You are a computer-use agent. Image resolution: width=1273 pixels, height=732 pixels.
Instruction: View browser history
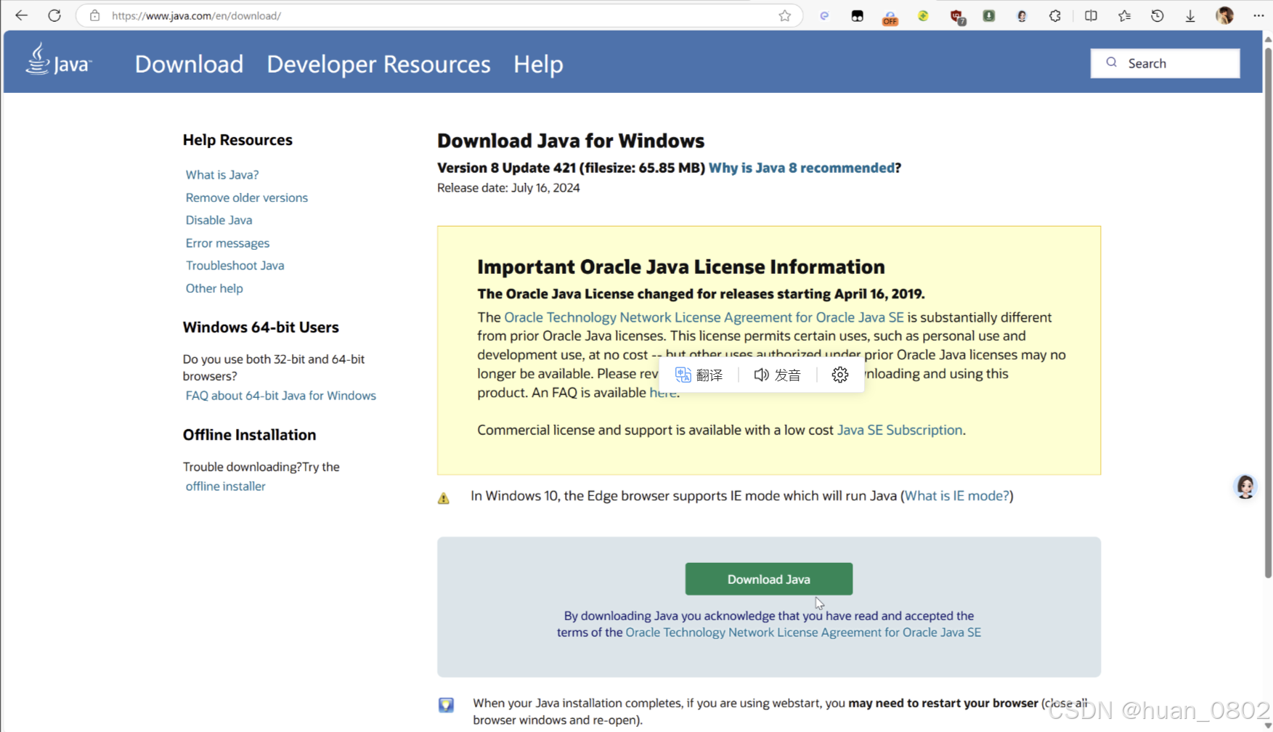(x=1157, y=15)
